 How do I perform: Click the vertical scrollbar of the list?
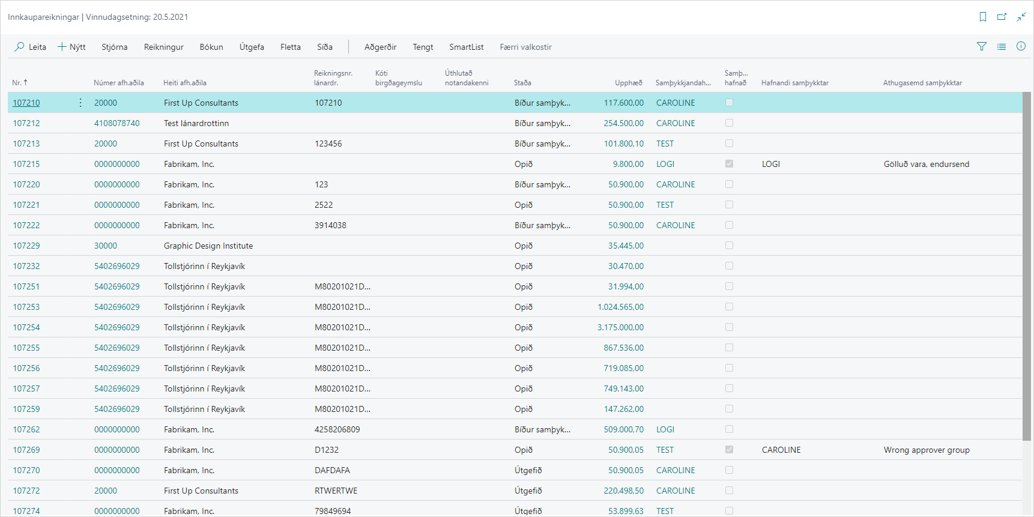click(1026, 264)
